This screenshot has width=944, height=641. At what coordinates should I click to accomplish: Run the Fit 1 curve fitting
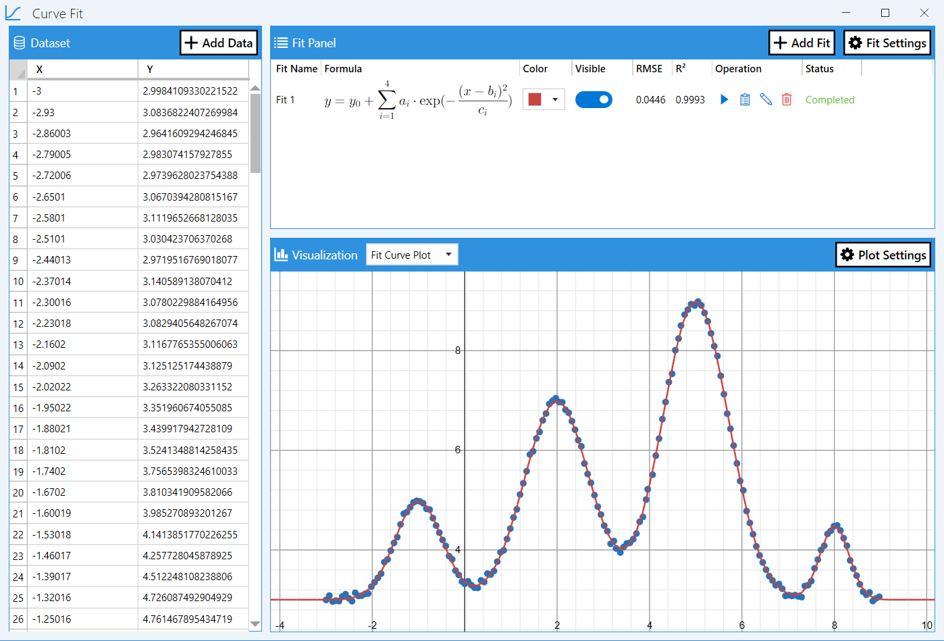click(724, 99)
